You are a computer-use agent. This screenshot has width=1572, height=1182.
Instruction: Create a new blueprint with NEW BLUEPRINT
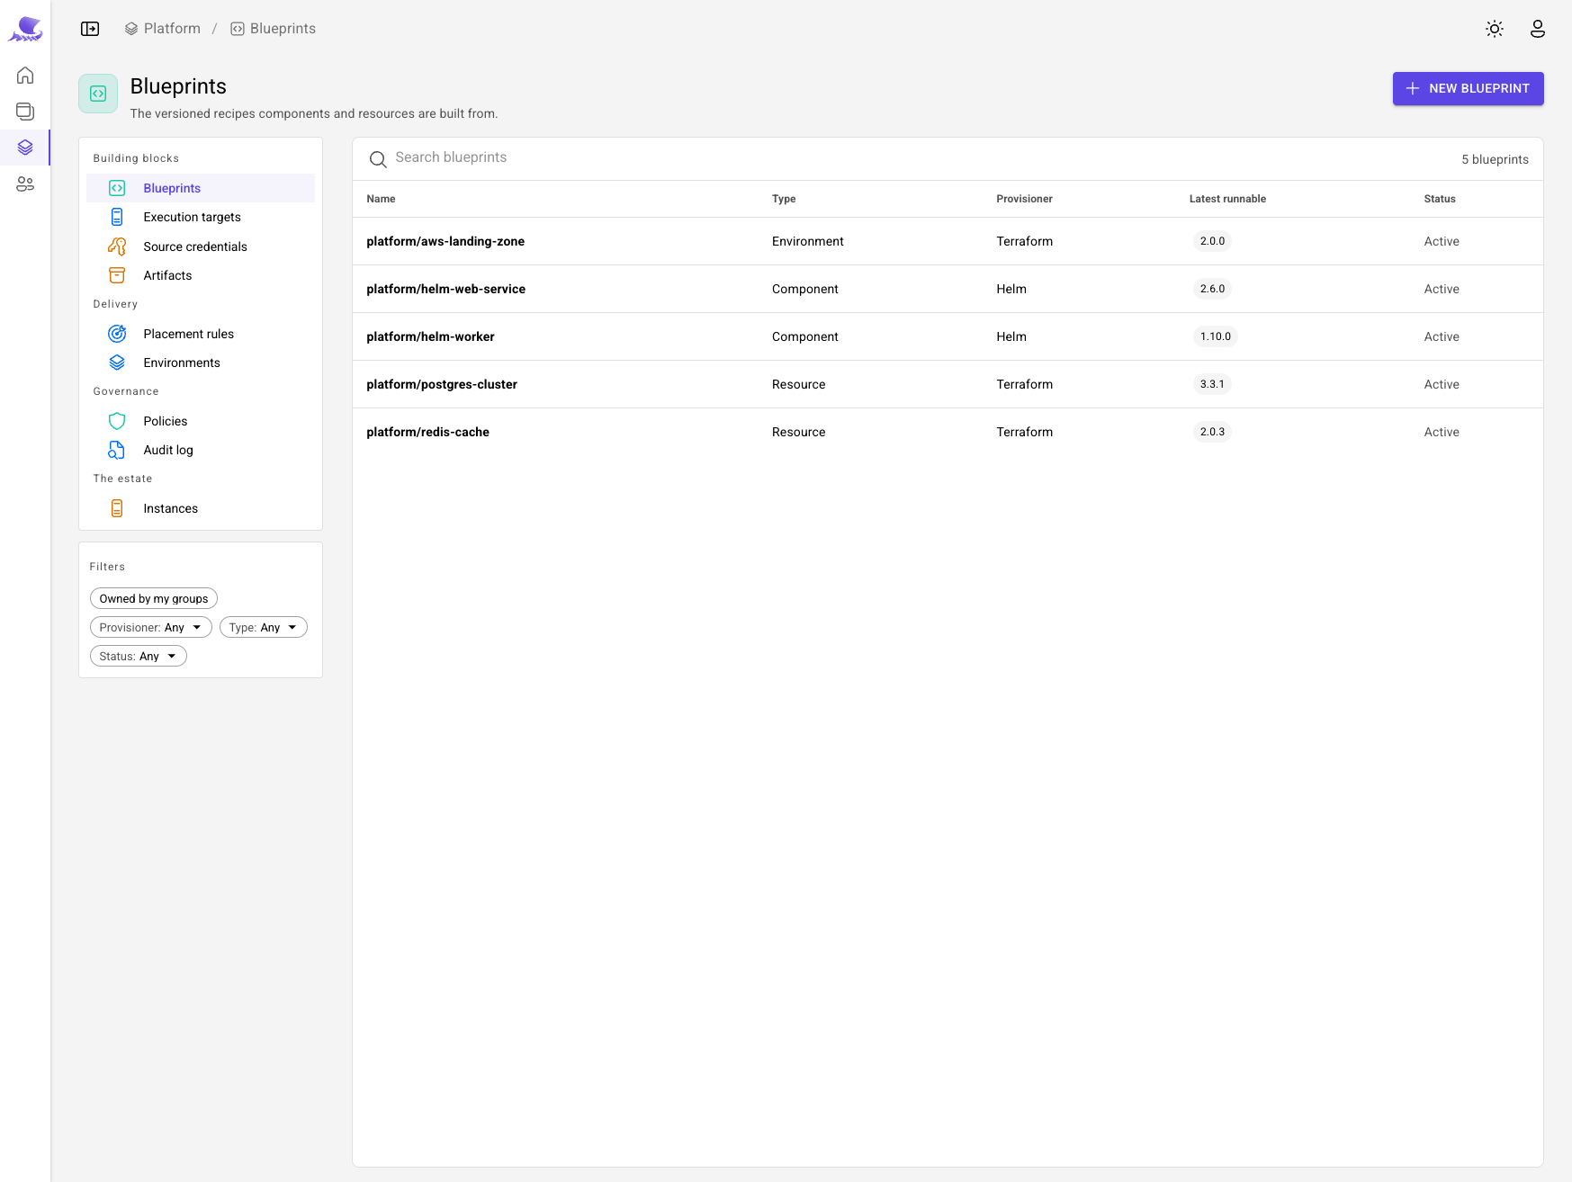pos(1468,88)
